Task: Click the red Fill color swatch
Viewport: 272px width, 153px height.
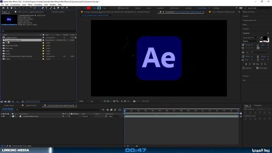Action: point(89,8)
